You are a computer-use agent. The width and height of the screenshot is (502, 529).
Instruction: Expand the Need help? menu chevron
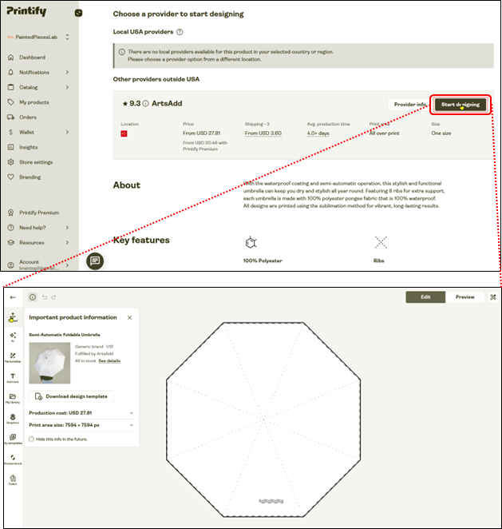pyautogui.click(x=67, y=228)
